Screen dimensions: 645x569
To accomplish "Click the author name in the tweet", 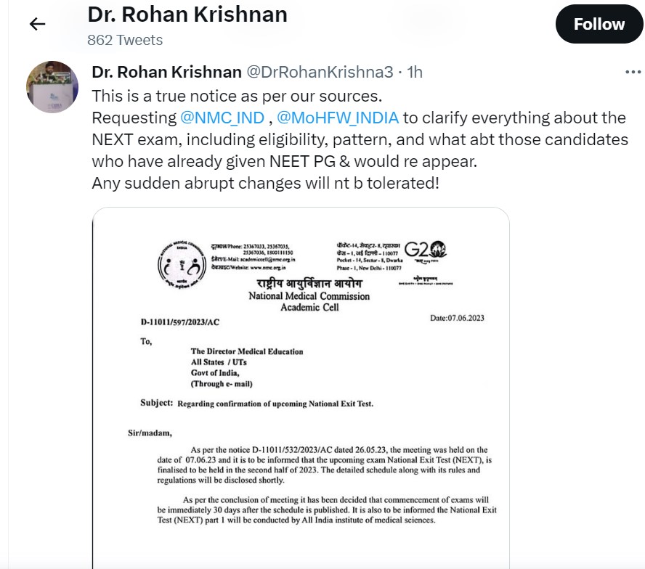I will point(166,72).
